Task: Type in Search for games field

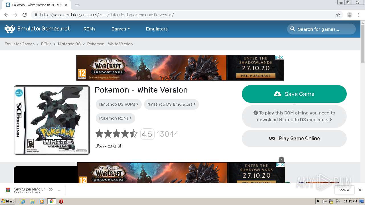Action: (321, 29)
